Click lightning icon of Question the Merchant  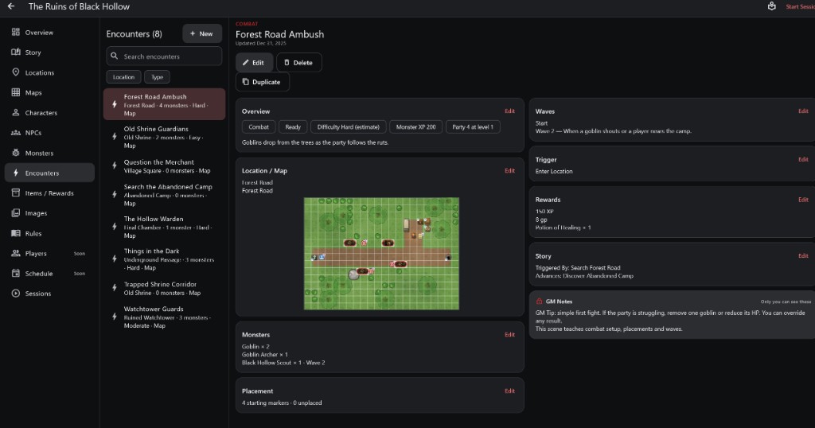click(x=115, y=165)
